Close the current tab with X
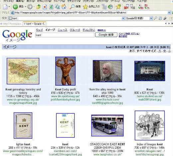The height and width of the screenshot is (156, 173). 172,24
